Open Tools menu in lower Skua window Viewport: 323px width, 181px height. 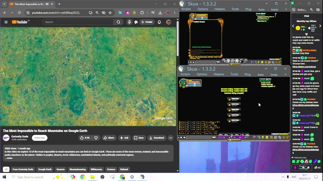pyautogui.click(x=234, y=74)
